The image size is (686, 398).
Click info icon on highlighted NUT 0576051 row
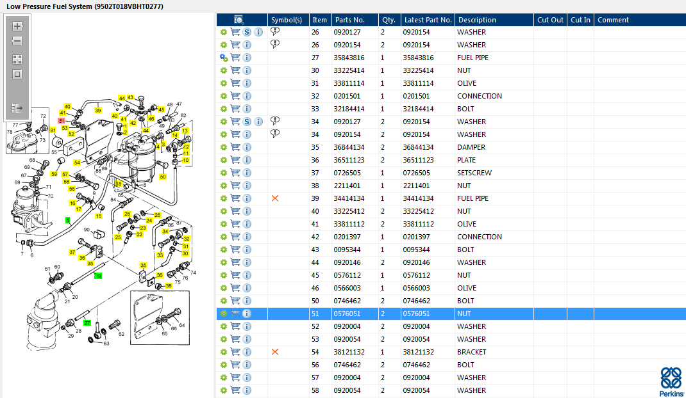(x=247, y=314)
